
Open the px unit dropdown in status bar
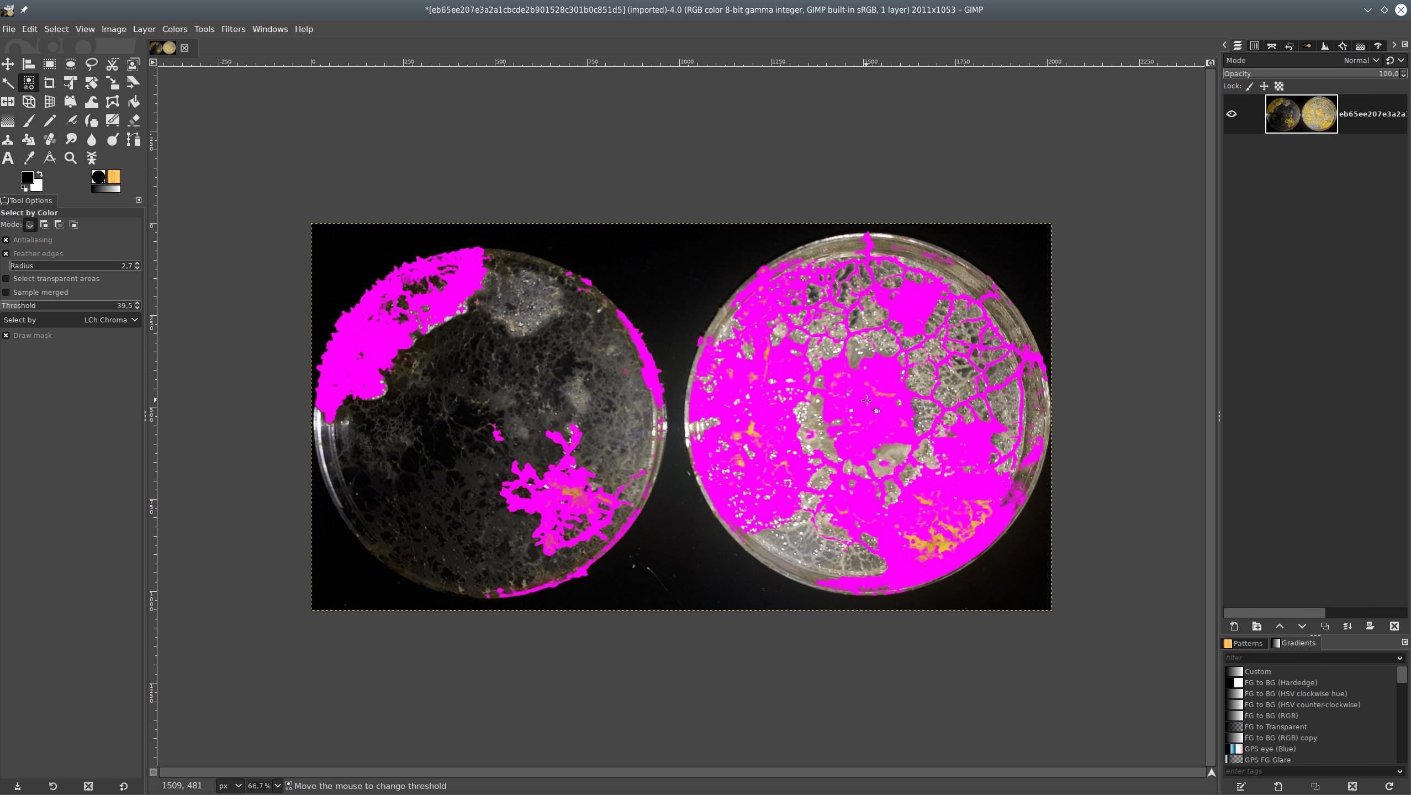pyautogui.click(x=229, y=786)
